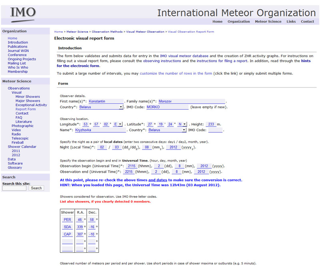Click the IMO Code field containing MORKO

point(166,107)
